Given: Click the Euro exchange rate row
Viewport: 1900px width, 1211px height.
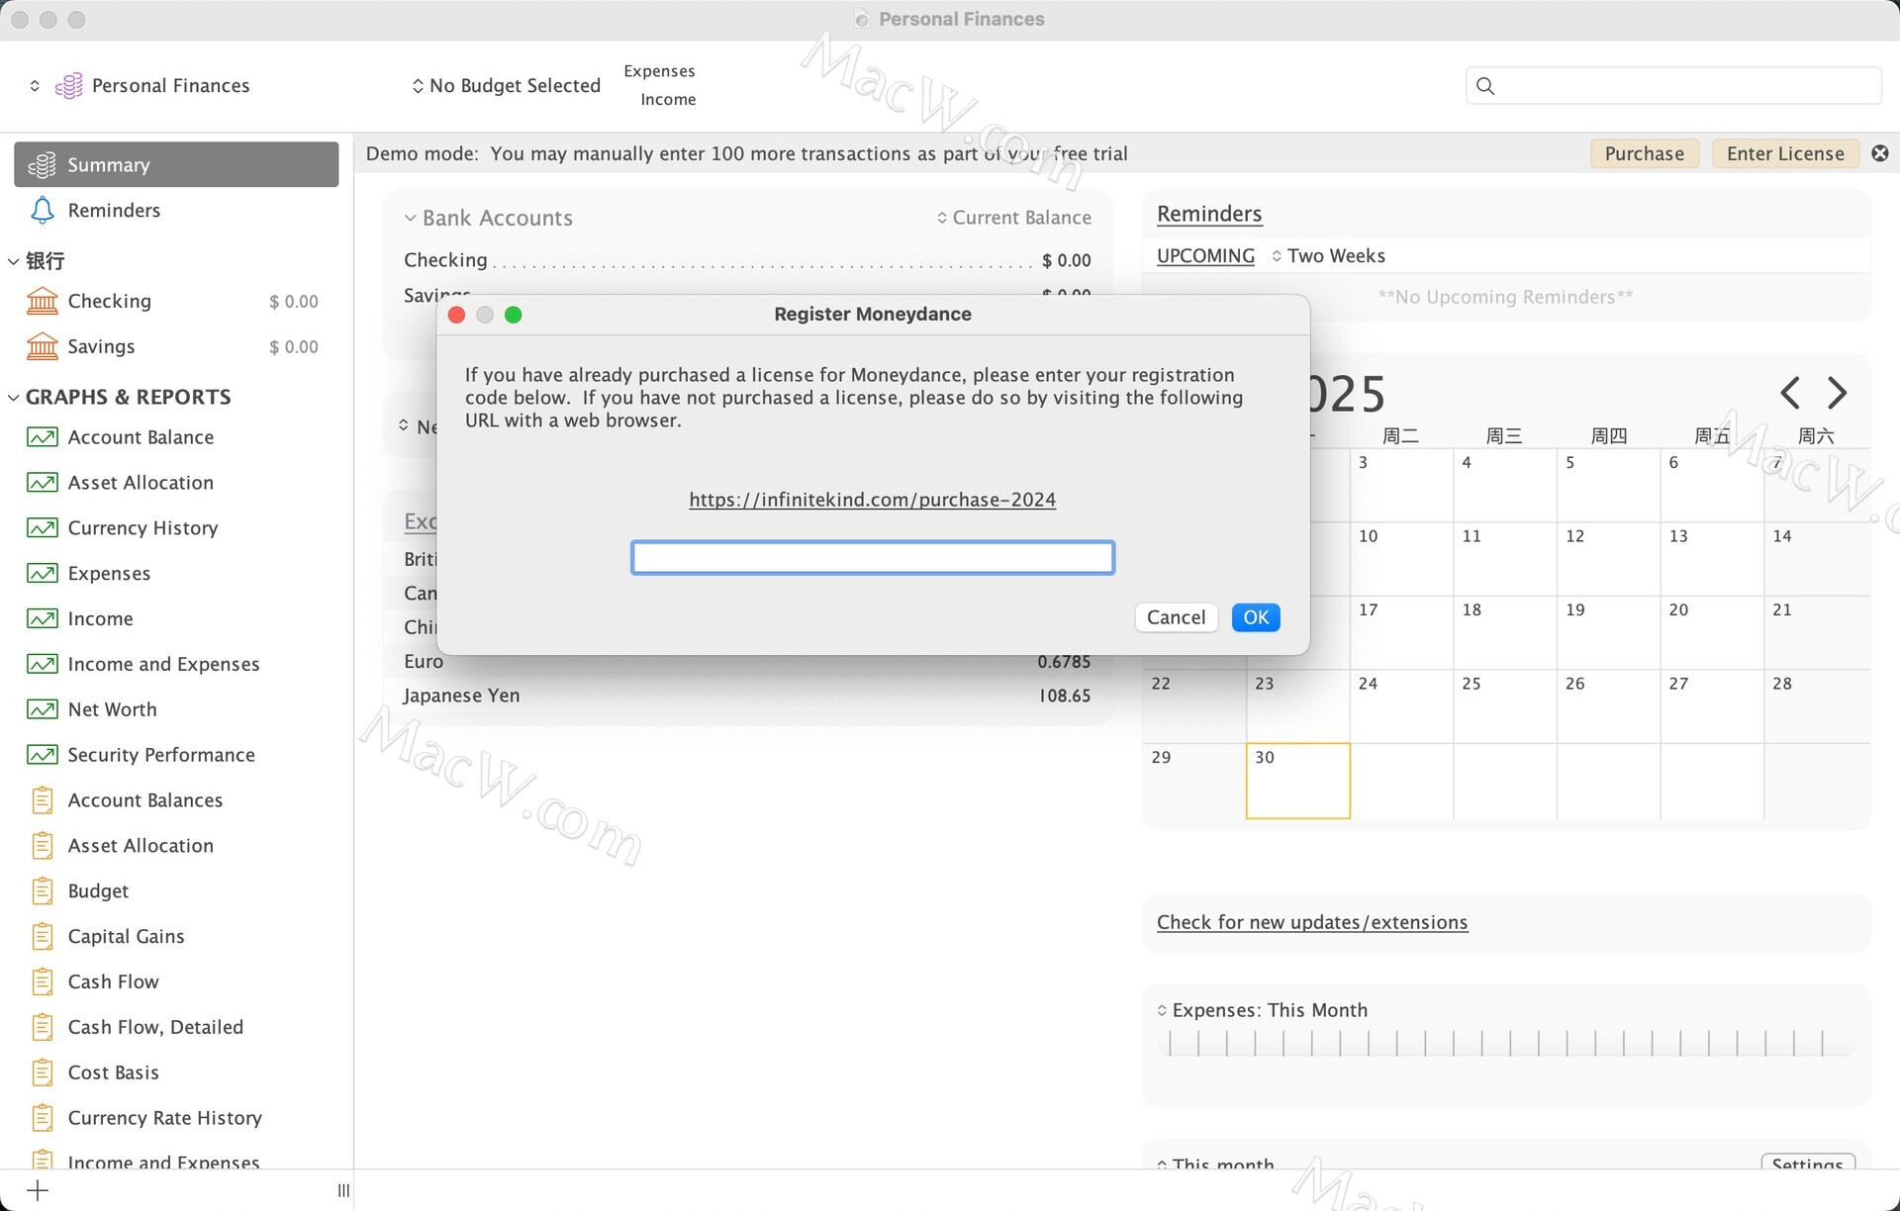Looking at the screenshot, I should [747, 662].
